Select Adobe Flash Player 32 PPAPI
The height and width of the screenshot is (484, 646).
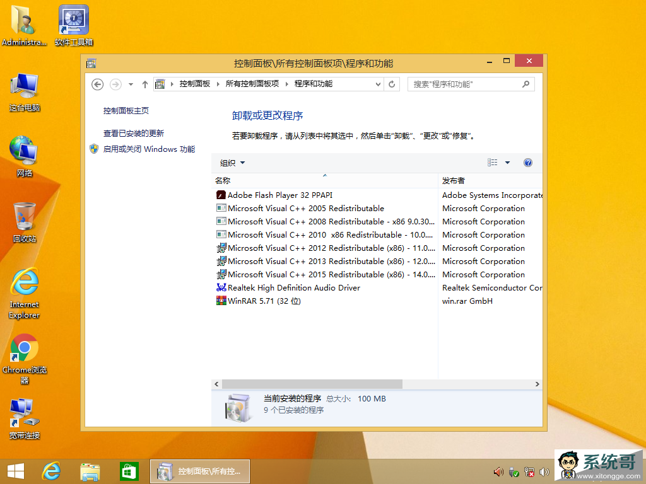[x=280, y=195]
